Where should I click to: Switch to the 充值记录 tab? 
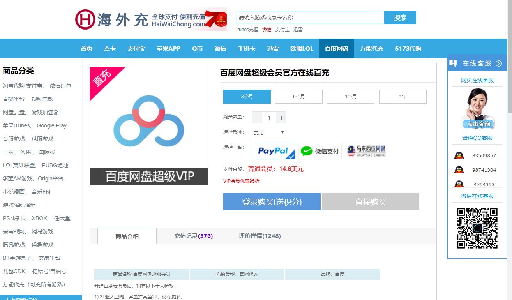[193, 236]
